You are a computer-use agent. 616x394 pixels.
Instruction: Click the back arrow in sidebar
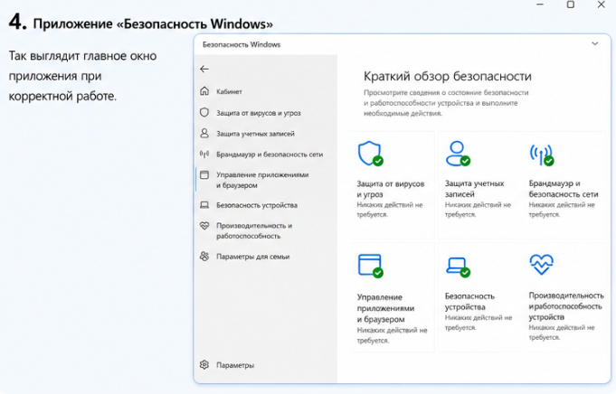204,69
